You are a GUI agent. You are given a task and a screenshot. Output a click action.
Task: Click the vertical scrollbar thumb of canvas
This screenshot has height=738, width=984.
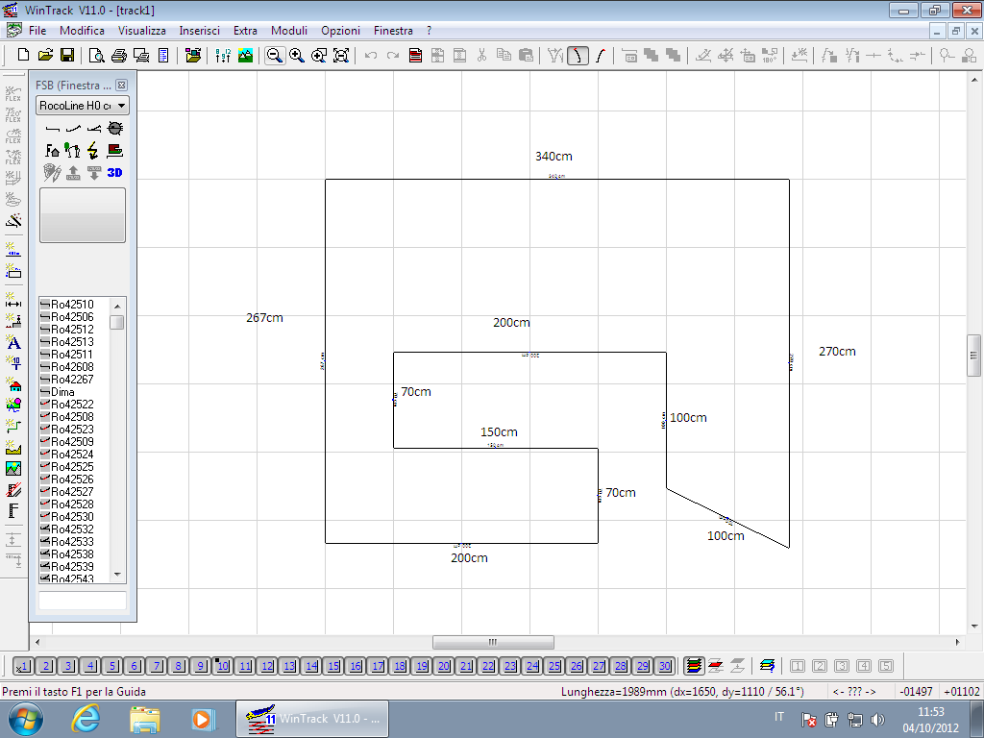(x=974, y=356)
